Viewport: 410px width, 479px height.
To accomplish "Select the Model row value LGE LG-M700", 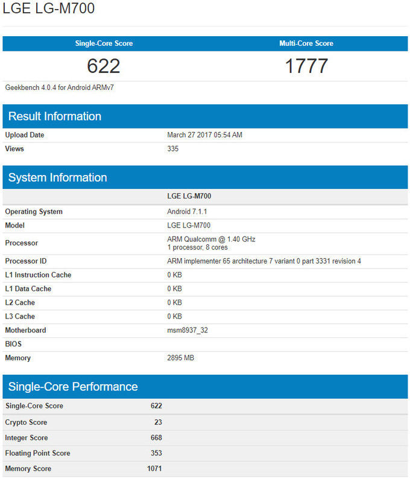I will [x=189, y=225].
